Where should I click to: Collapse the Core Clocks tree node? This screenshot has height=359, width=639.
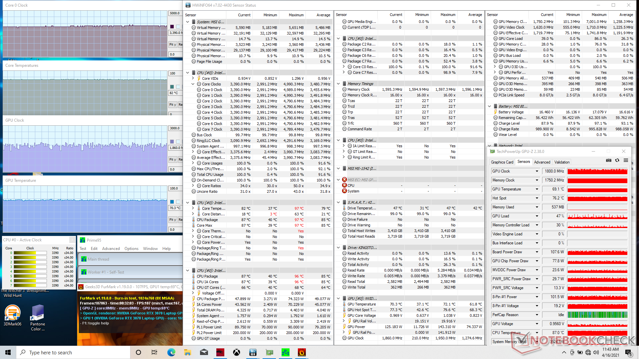click(193, 84)
